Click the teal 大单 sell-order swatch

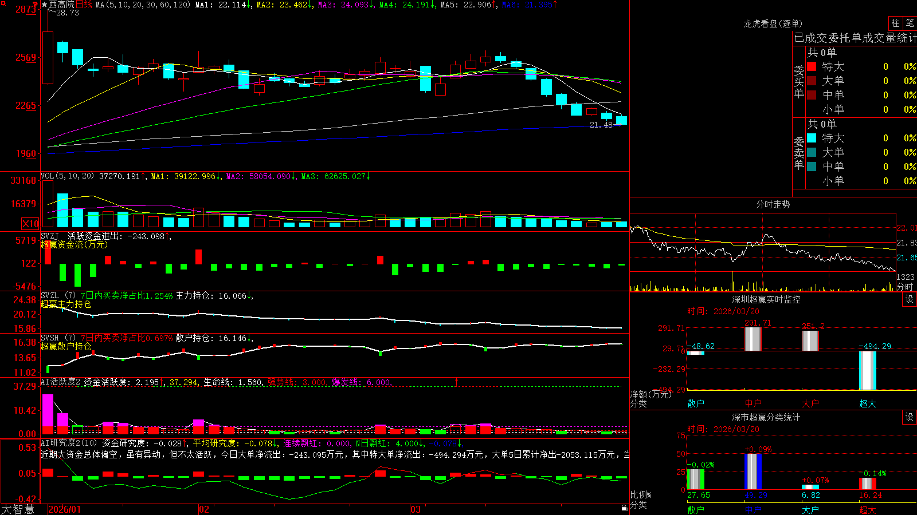812,152
